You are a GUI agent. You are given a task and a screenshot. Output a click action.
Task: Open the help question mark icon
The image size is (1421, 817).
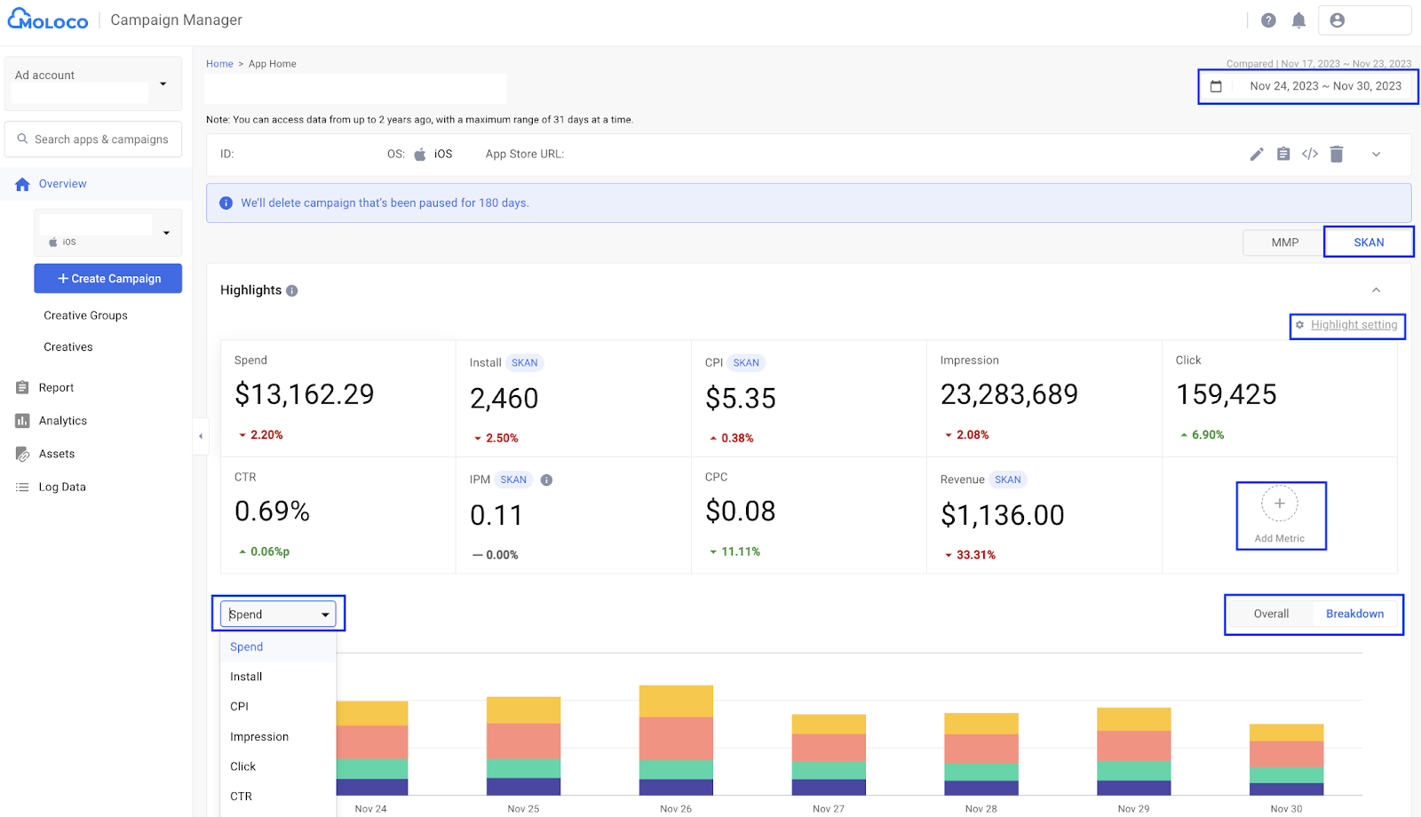[x=1268, y=20]
